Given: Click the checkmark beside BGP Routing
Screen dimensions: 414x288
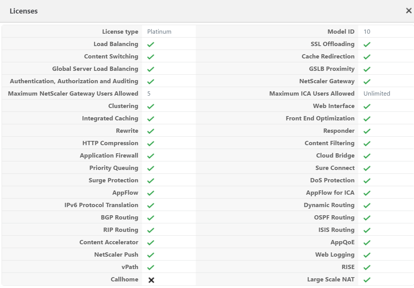Looking at the screenshot, I should click(151, 218).
